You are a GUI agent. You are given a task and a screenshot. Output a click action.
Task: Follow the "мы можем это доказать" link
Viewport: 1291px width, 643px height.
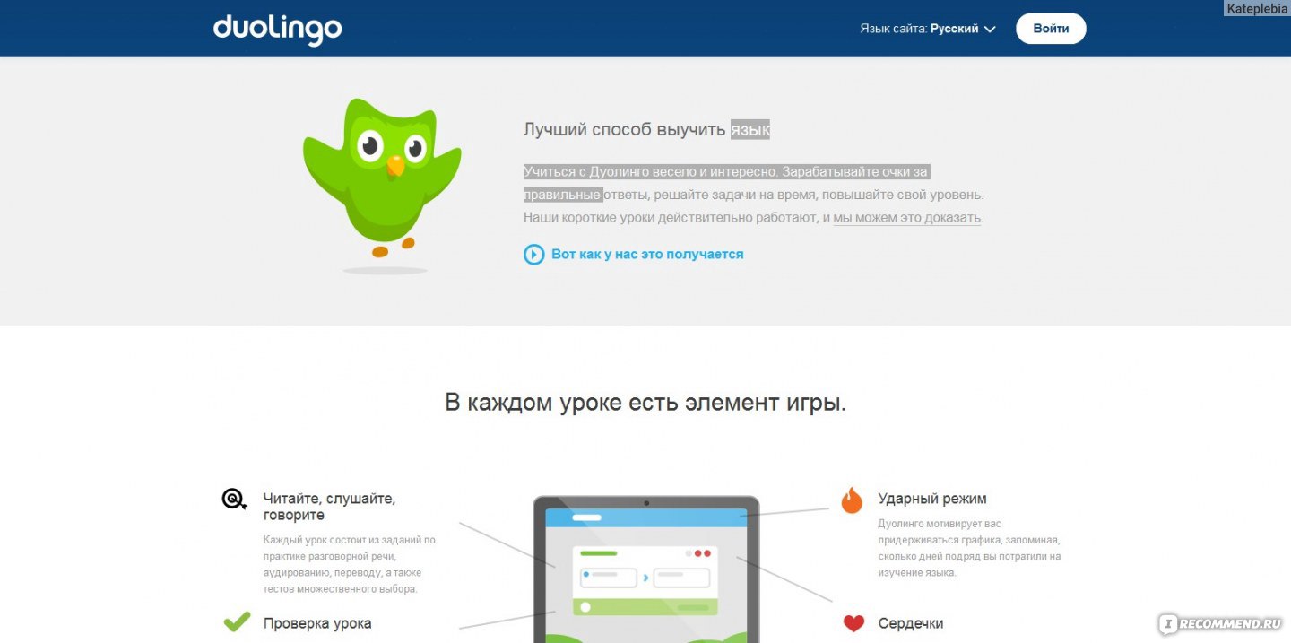pos(907,218)
